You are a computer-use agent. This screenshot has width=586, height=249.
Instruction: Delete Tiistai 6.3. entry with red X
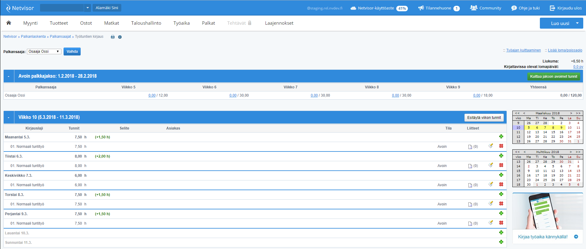(501, 165)
